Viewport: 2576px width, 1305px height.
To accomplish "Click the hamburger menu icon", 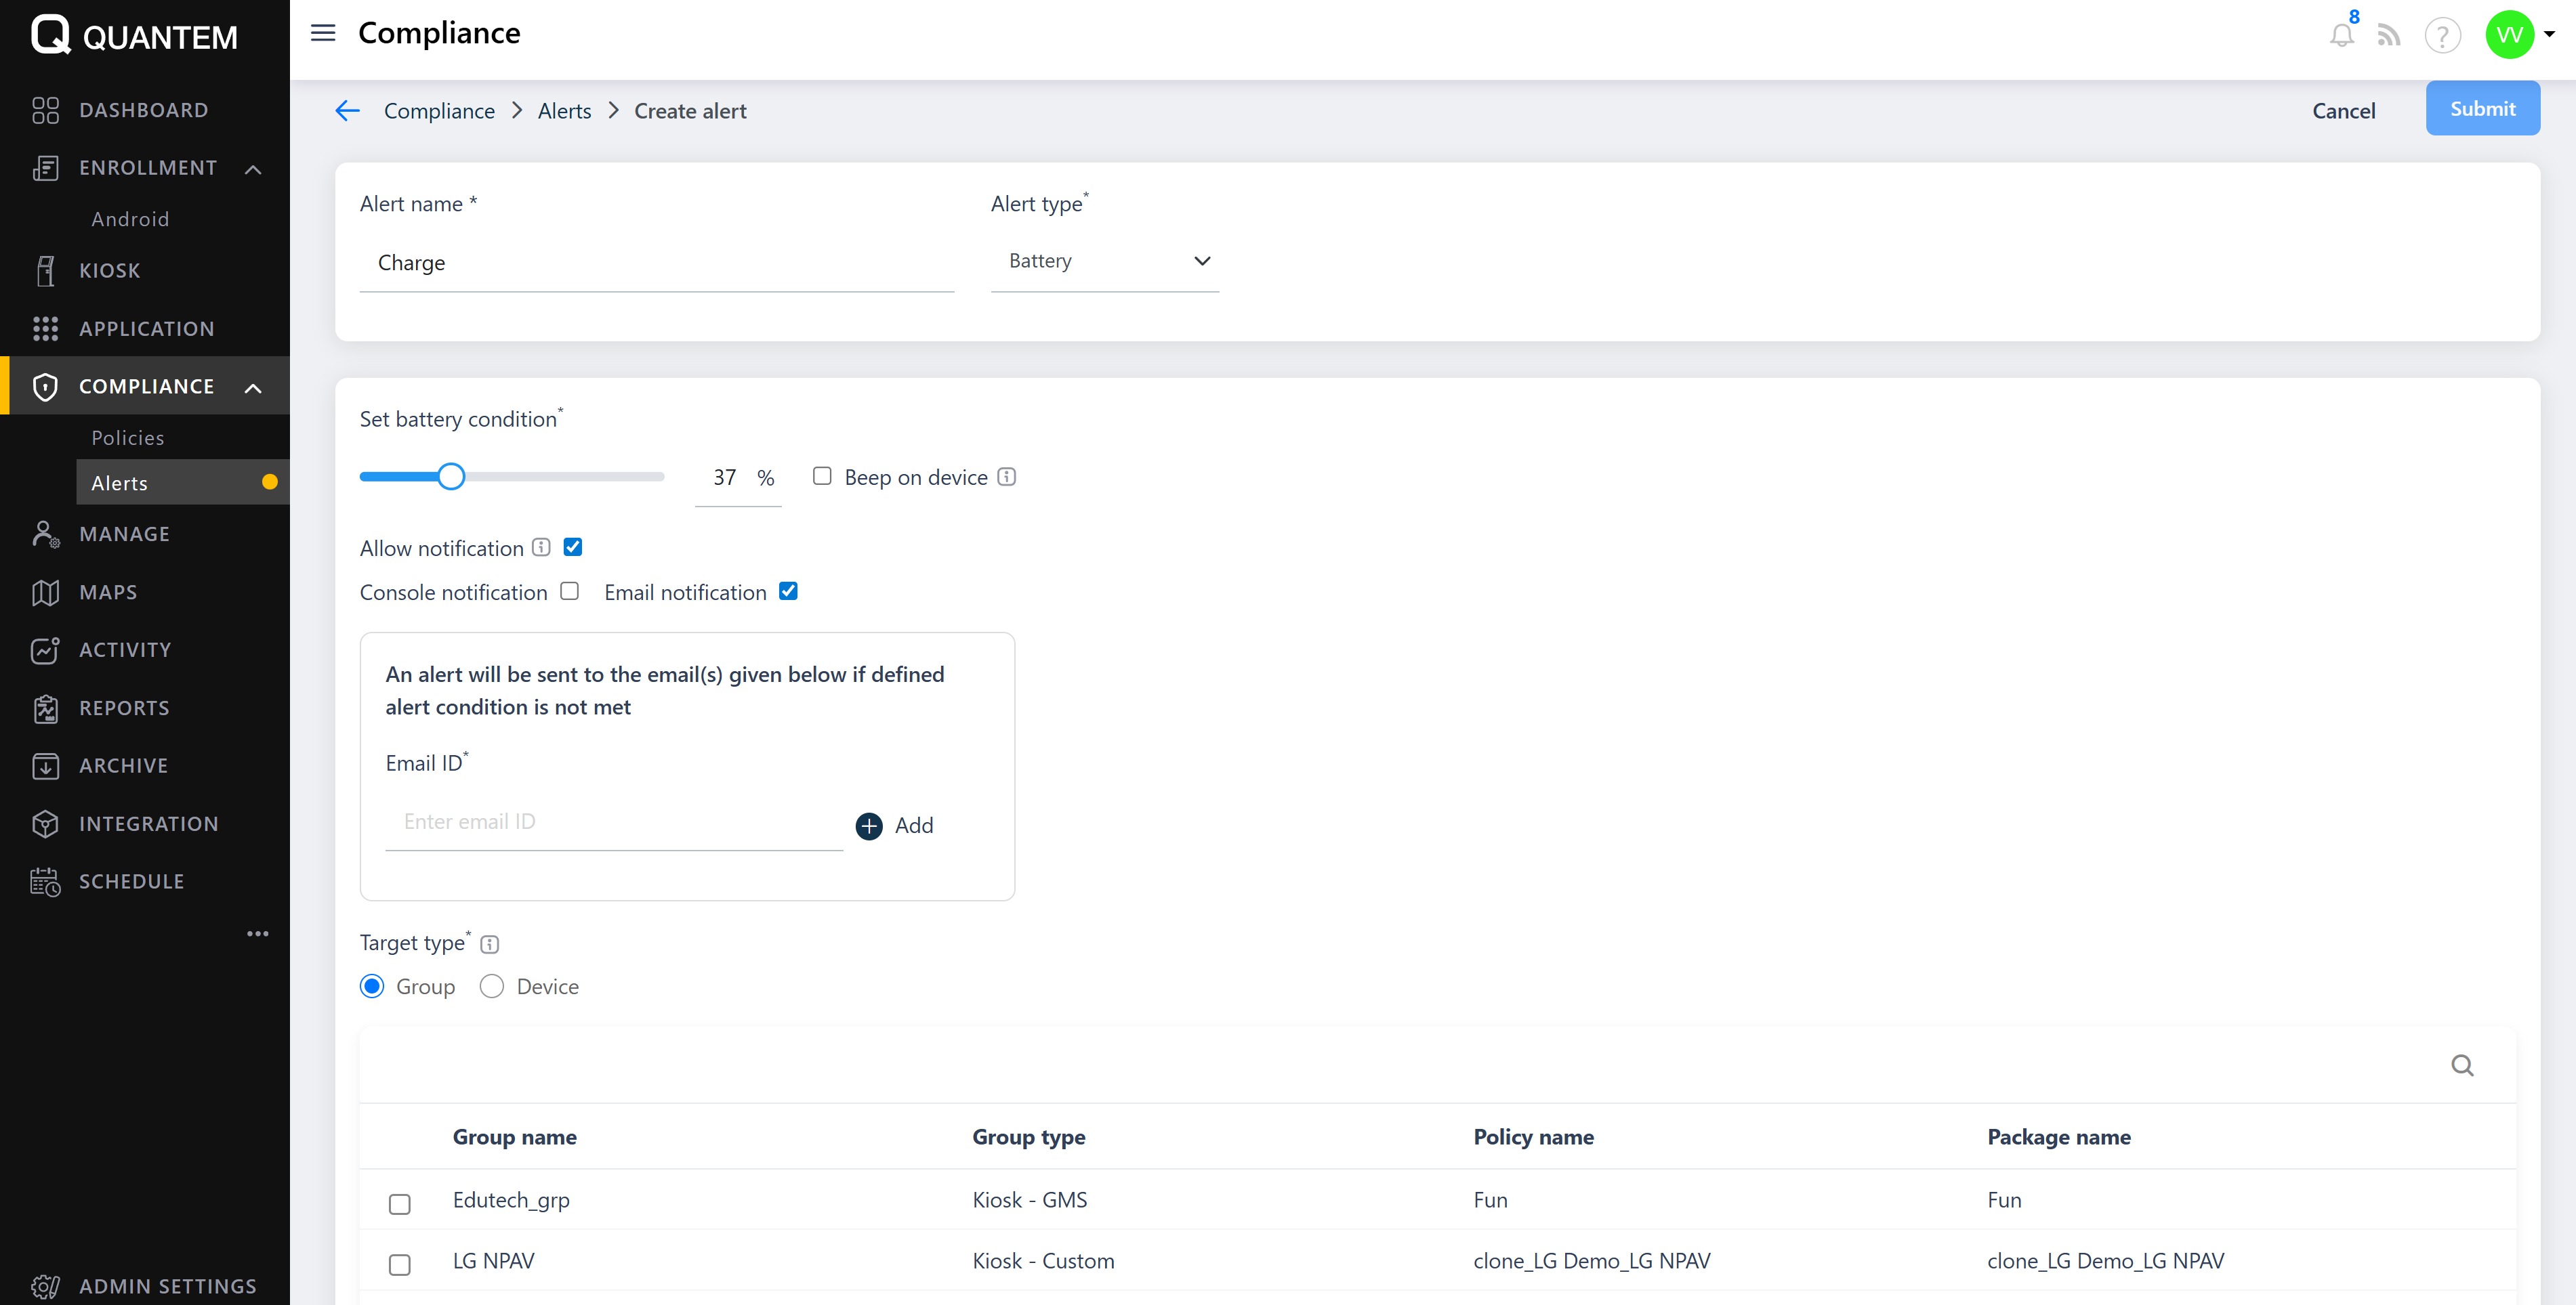I will tap(323, 33).
